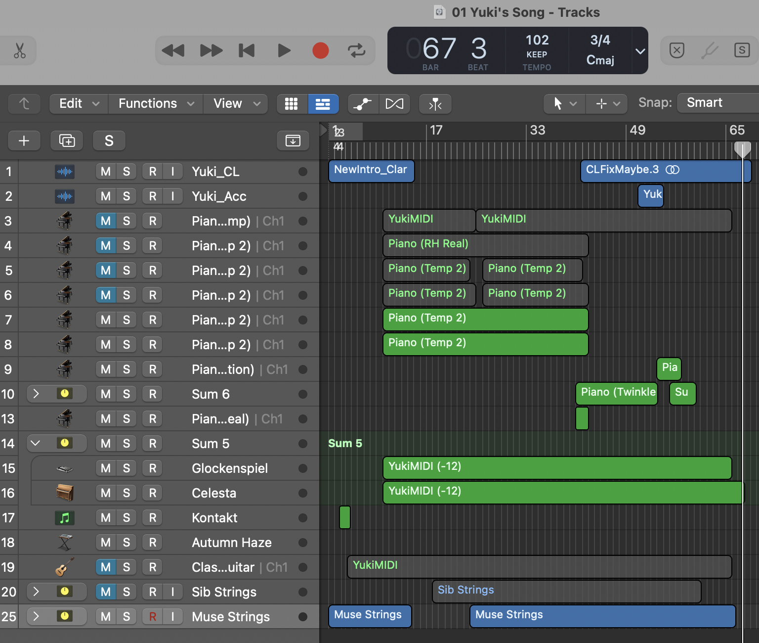Expand the Muse Strings track stack
This screenshot has width=759, height=643.
(x=36, y=616)
